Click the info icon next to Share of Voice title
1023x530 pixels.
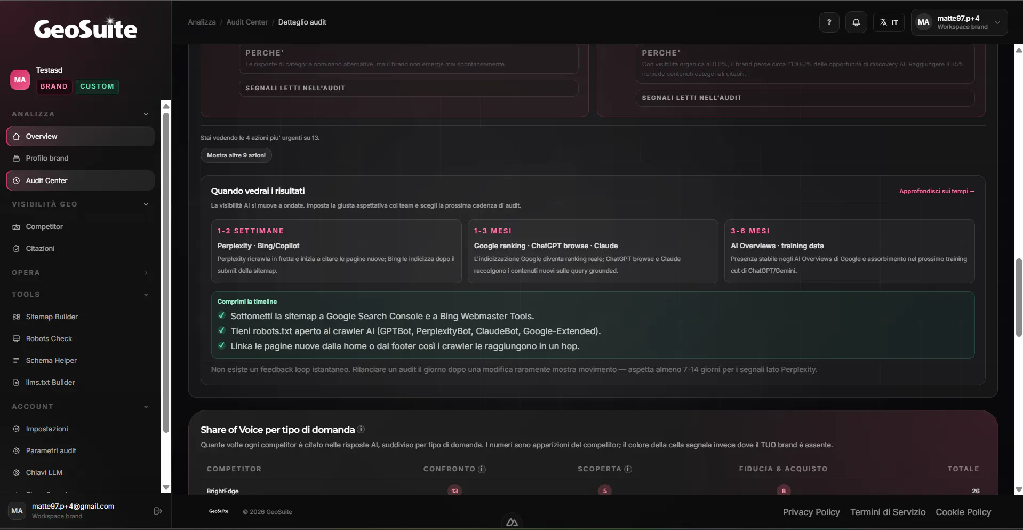(x=361, y=429)
